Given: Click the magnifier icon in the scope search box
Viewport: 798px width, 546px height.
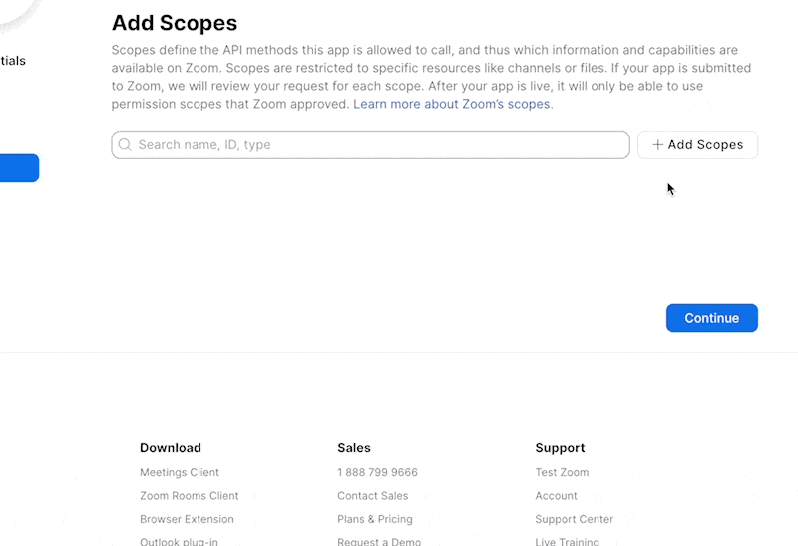Looking at the screenshot, I should [125, 145].
